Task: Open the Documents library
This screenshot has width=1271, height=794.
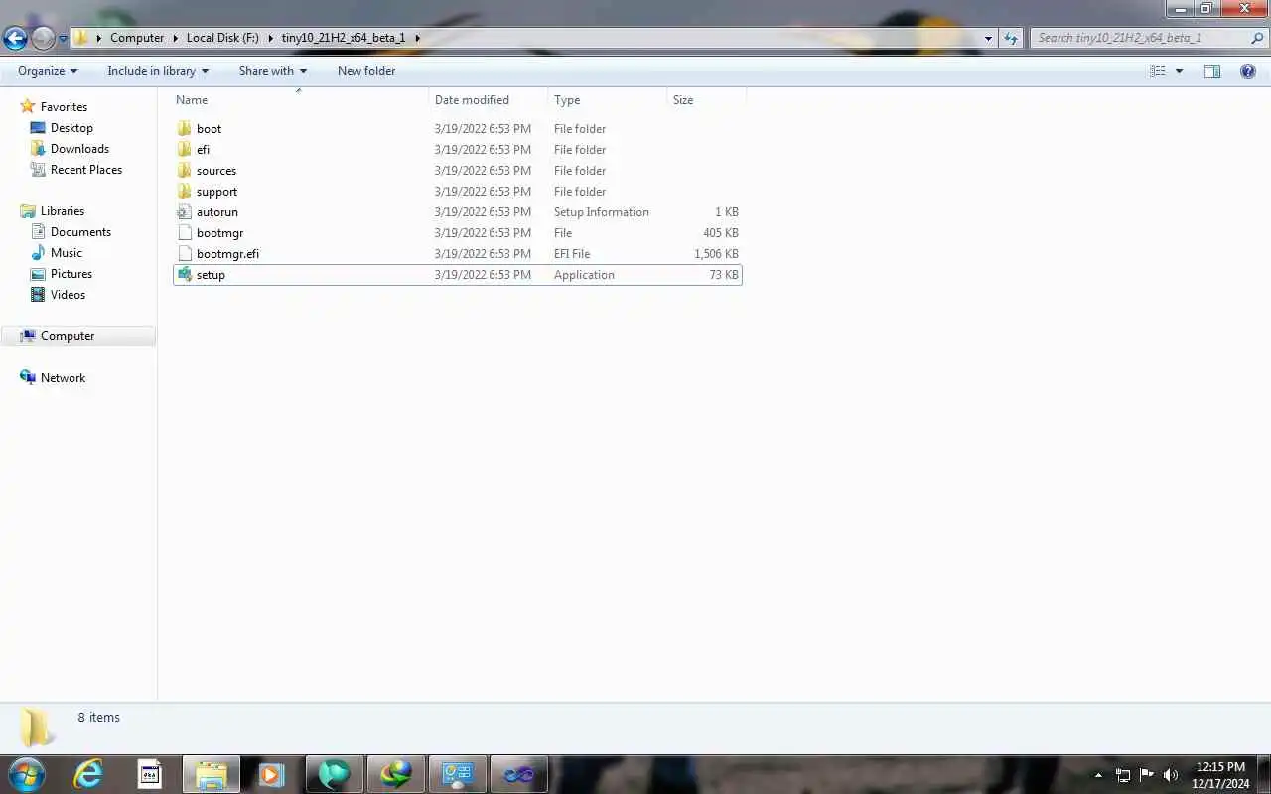Action: click(80, 232)
